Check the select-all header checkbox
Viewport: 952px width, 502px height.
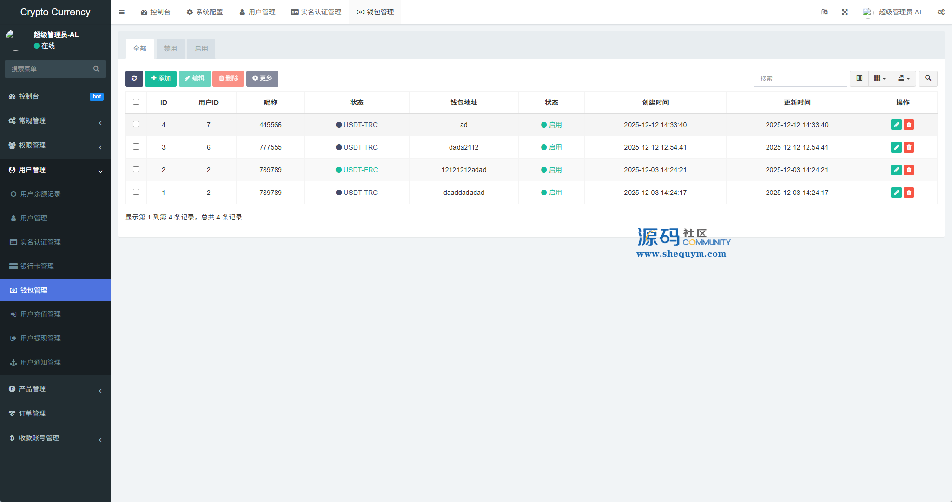(136, 102)
